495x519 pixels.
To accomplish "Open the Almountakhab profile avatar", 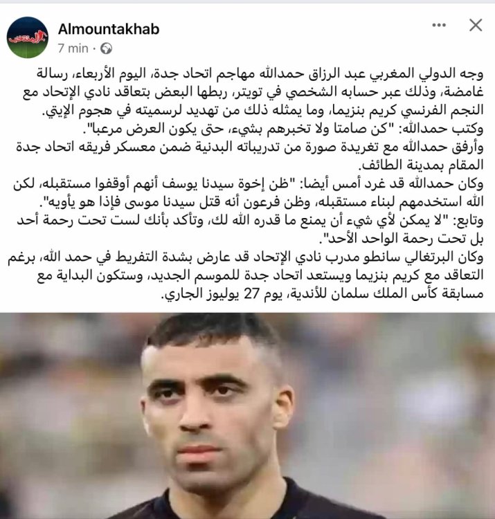I will pyautogui.click(x=28, y=37).
